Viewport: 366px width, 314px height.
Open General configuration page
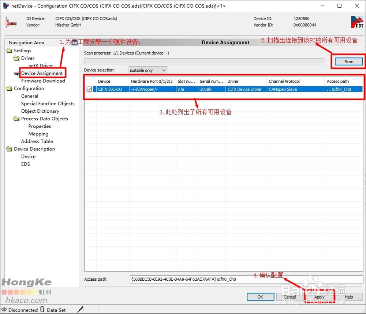point(30,96)
